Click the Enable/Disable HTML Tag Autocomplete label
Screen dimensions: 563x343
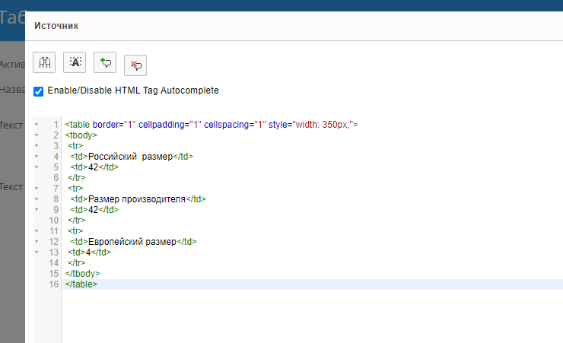(x=133, y=91)
